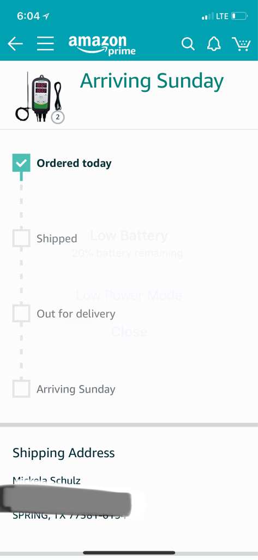This screenshot has width=258, height=560.
Task: Choose Low Power Mode in the alert
Action: tap(129, 295)
